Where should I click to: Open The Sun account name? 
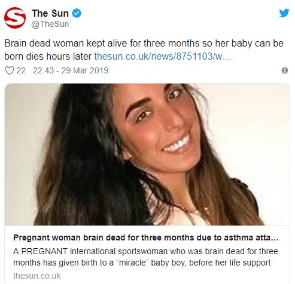point(50,13)
